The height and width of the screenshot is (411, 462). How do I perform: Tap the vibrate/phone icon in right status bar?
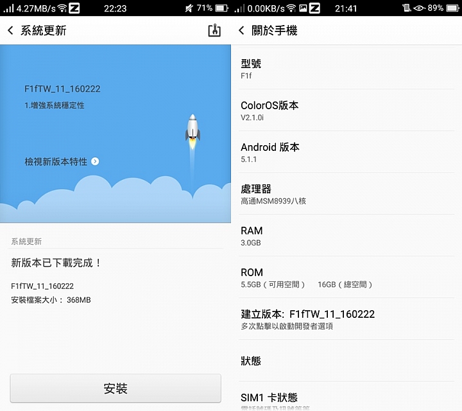[407, 8]
